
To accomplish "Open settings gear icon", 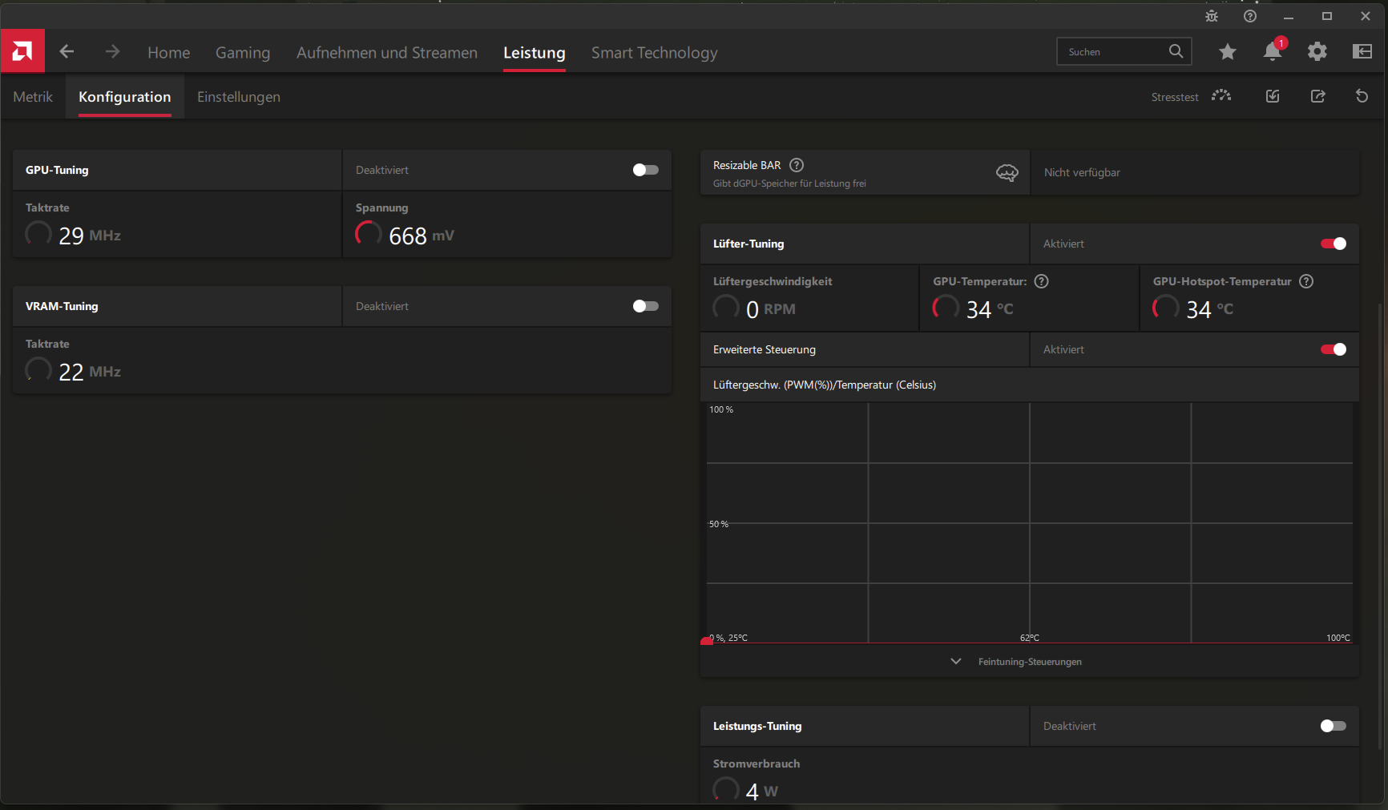I will click(1317, 52).
